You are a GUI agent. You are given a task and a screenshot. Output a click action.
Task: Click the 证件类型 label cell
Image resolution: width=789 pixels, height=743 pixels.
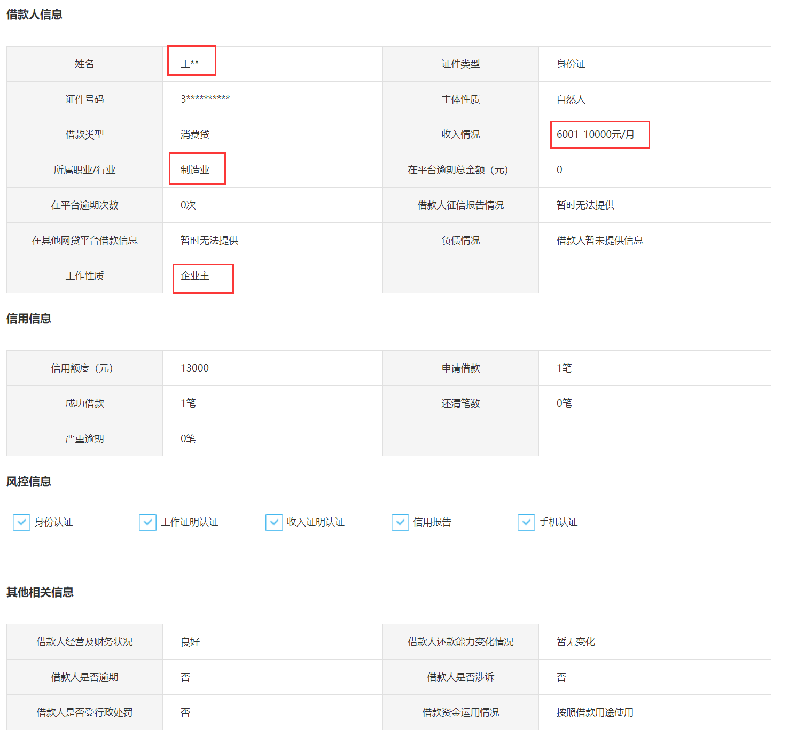(x=460, y=64)
